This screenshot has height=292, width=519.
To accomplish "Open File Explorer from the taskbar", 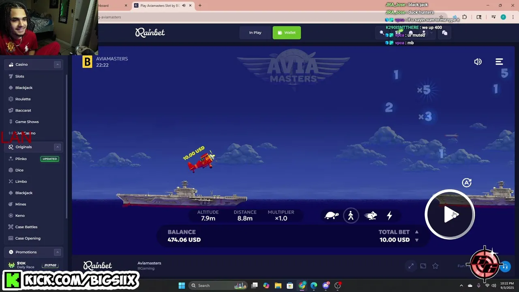I will [278, 286].
